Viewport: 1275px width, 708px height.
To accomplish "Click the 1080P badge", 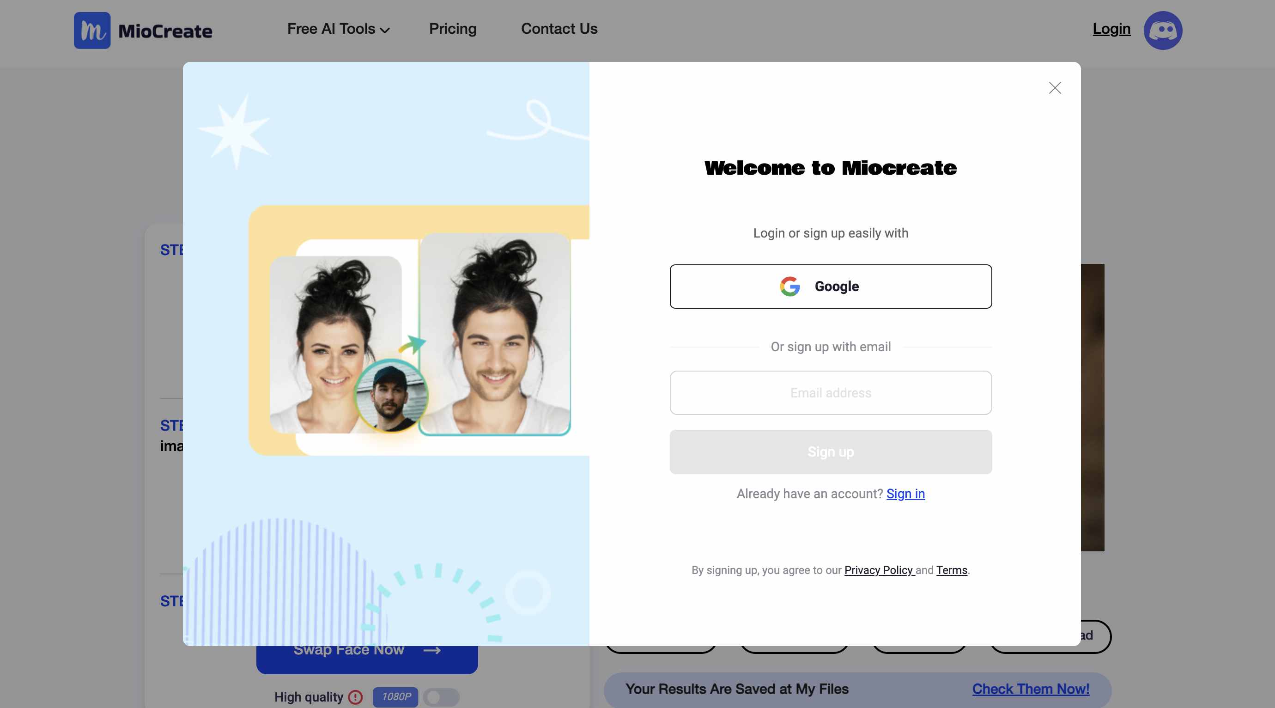I will (x=395, y=697).
